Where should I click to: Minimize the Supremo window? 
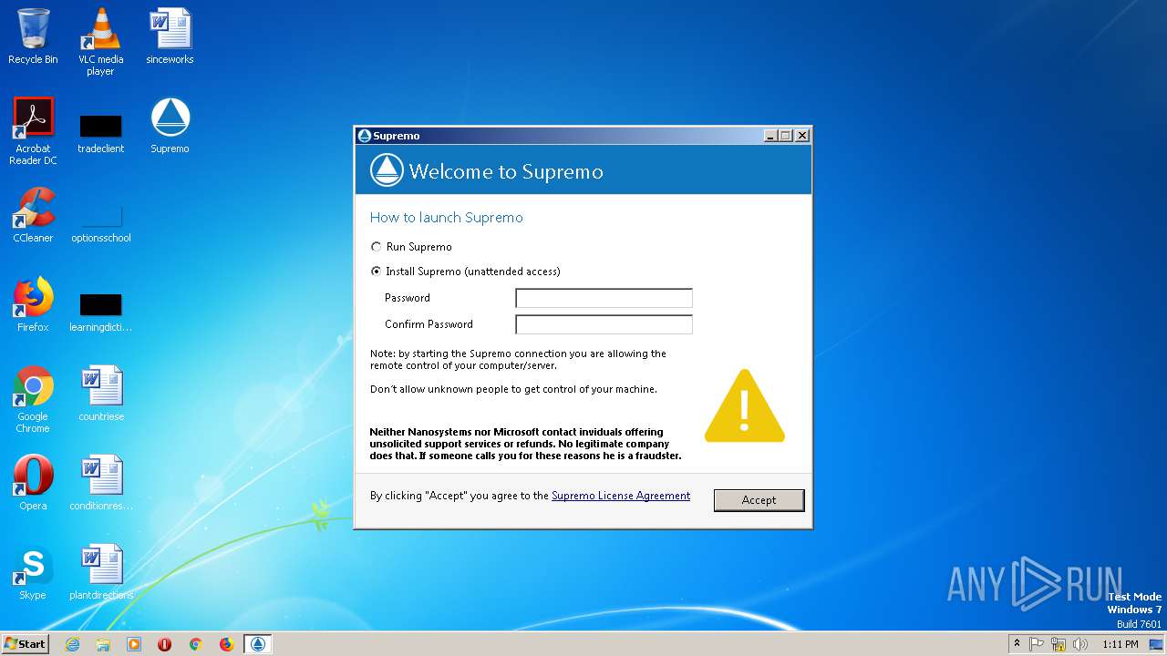tap(771, 136)
